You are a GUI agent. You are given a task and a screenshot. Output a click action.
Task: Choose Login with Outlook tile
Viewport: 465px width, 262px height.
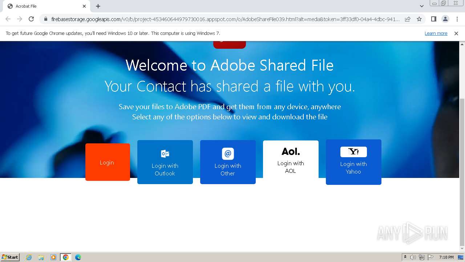165,162
